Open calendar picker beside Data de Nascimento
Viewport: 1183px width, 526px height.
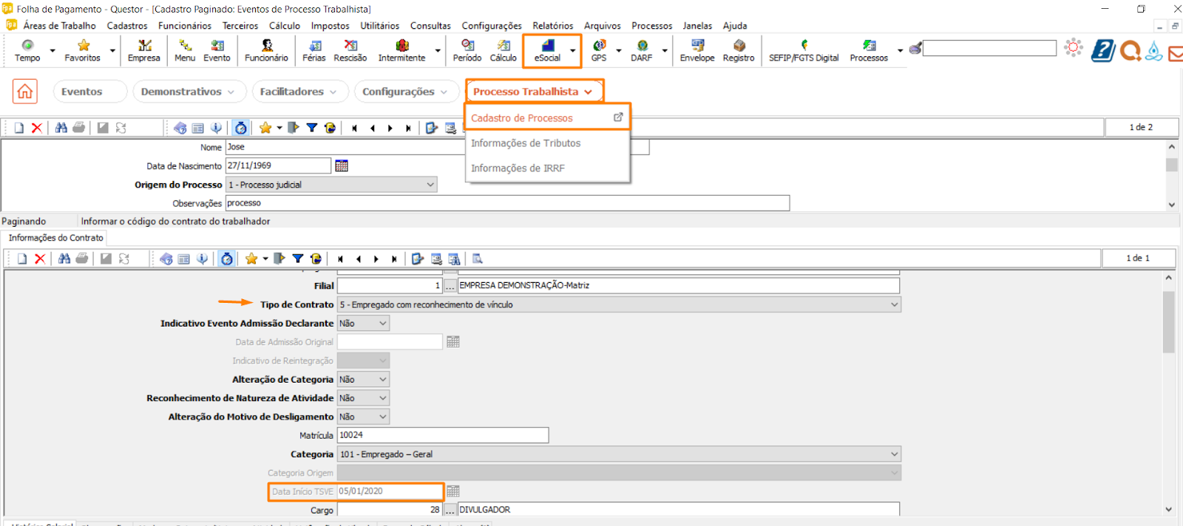[342, 165]
